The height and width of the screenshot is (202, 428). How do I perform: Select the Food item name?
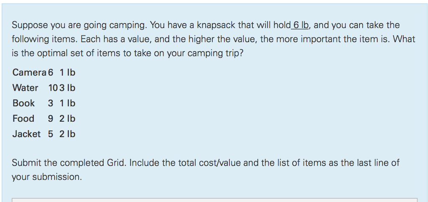[23, 118]
